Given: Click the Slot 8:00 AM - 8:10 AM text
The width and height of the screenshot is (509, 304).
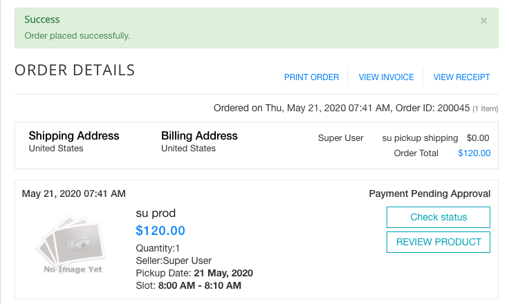Looking at the screenshot, I should click(188, 285).
